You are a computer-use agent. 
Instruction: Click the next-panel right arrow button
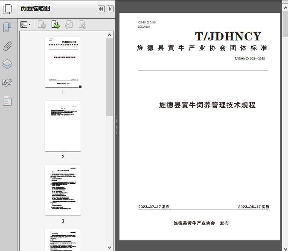point(110,9)
